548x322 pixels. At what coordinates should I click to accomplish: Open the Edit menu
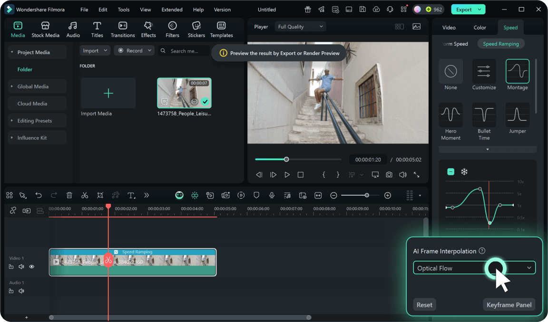coord(103,9)
